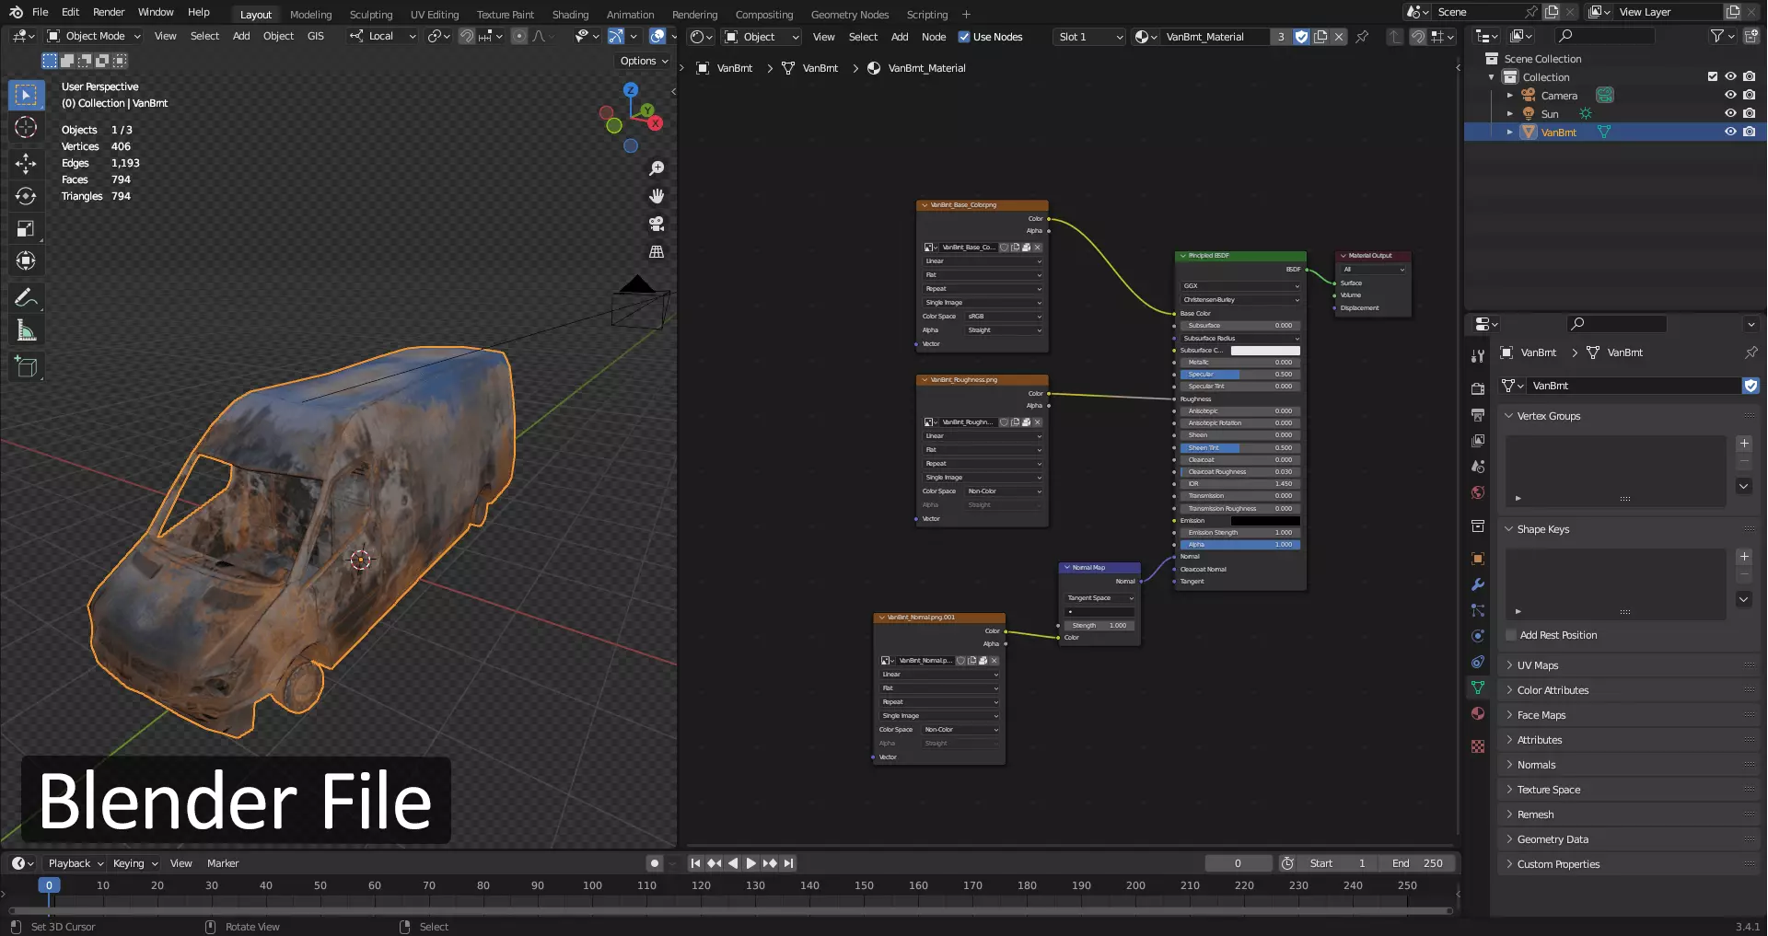Image resolution: width=1768 pixels, height=936 pixels.
Task: Expand the Camera item in outliner
Action: [x=1509, y=95]
